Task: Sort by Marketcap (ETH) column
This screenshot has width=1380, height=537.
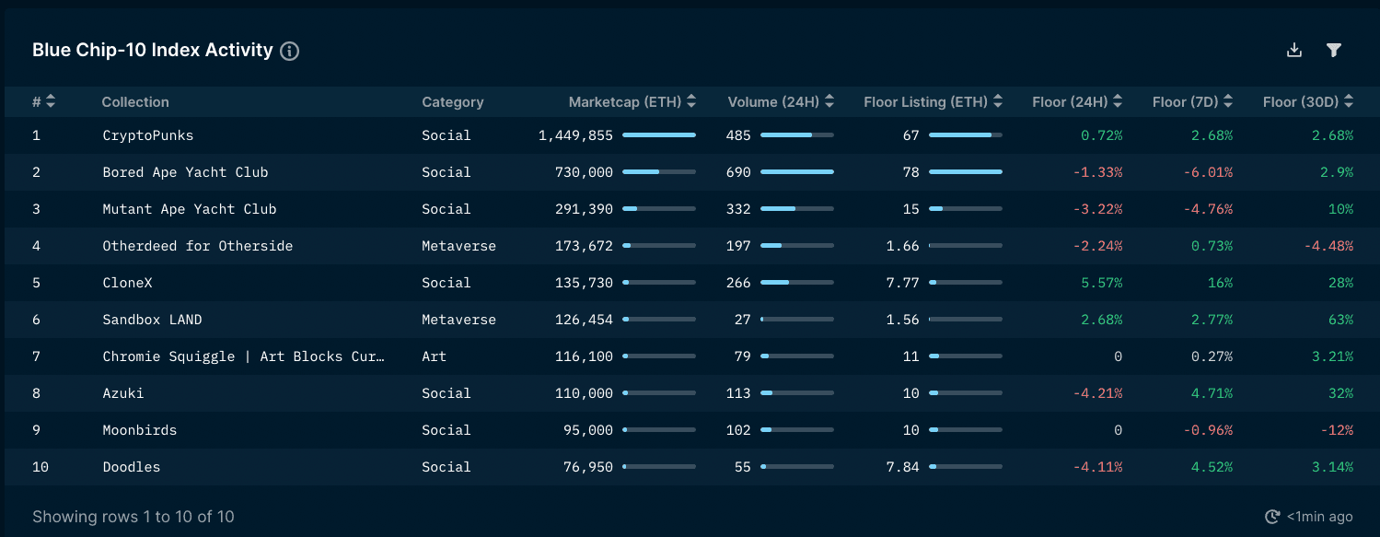Action: point(691,101)
